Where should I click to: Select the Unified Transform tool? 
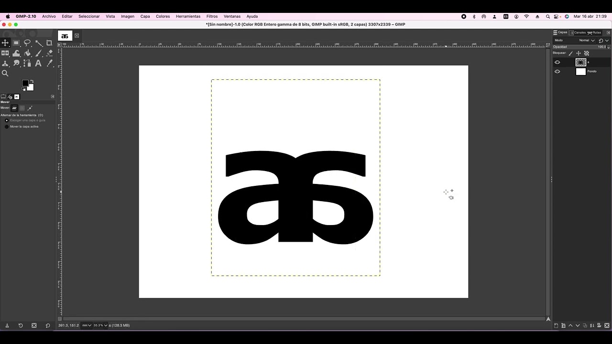(x=5, y=53)
